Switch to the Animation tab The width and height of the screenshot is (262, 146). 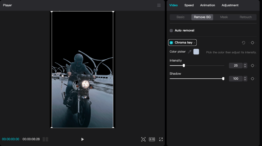click(x=207, y=5)
